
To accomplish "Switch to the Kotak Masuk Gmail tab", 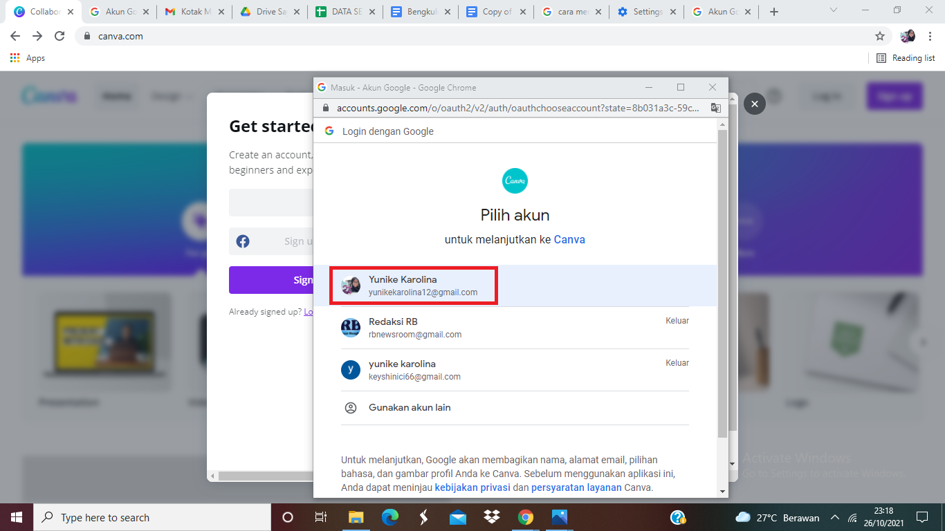I will (x=193, y=12).
